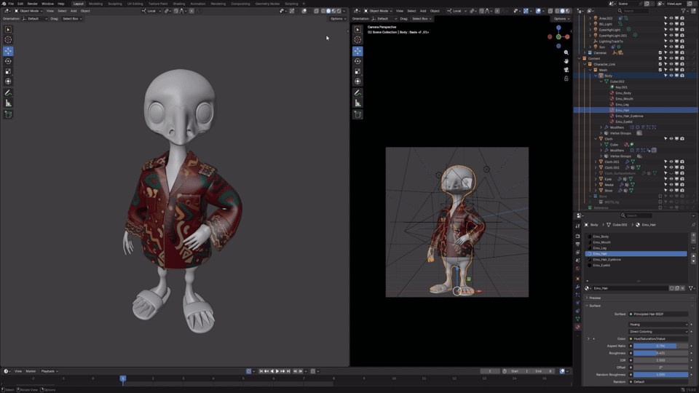The height and width of the screenshot is (393, 699).
Task: Open the Playback dropdown in timeline
Action: click(x=49, y=371)
